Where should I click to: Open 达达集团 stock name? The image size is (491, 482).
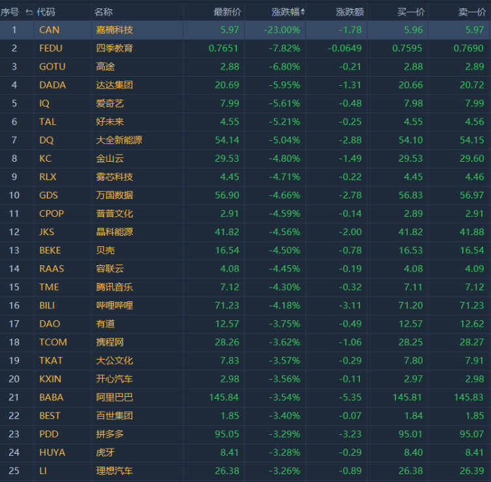(115, 85)
